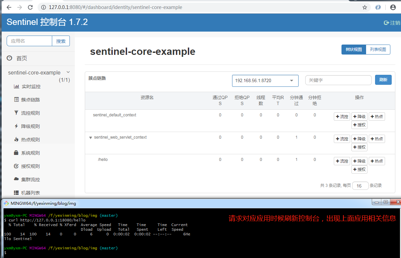Add 授权 rule for sentinel_default_context
Viewport: 401px width, 258px height.
tap(359, 125)
